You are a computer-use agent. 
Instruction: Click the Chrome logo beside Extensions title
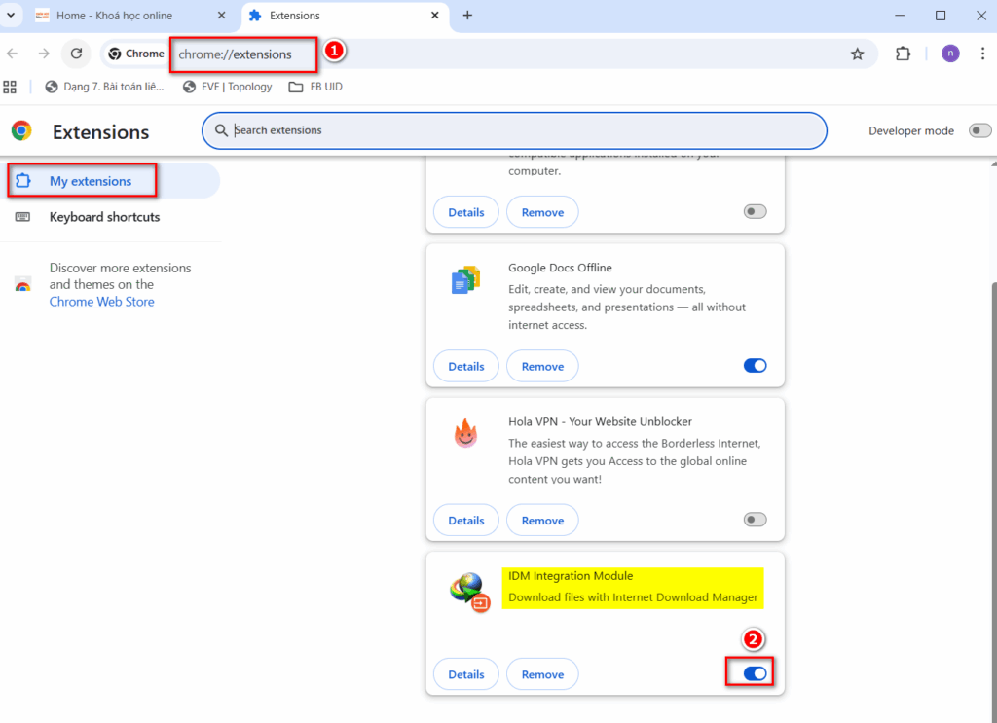[21, 130]
